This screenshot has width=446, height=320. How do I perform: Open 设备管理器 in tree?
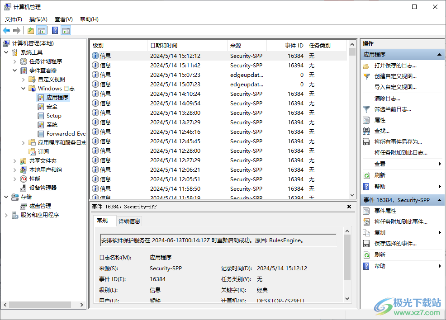tap(43, 188)
